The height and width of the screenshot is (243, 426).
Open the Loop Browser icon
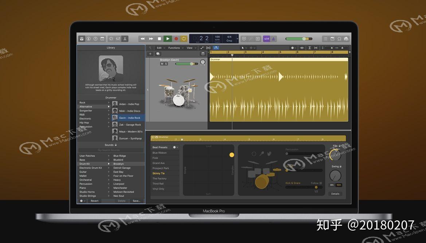(x=339, y=39)
